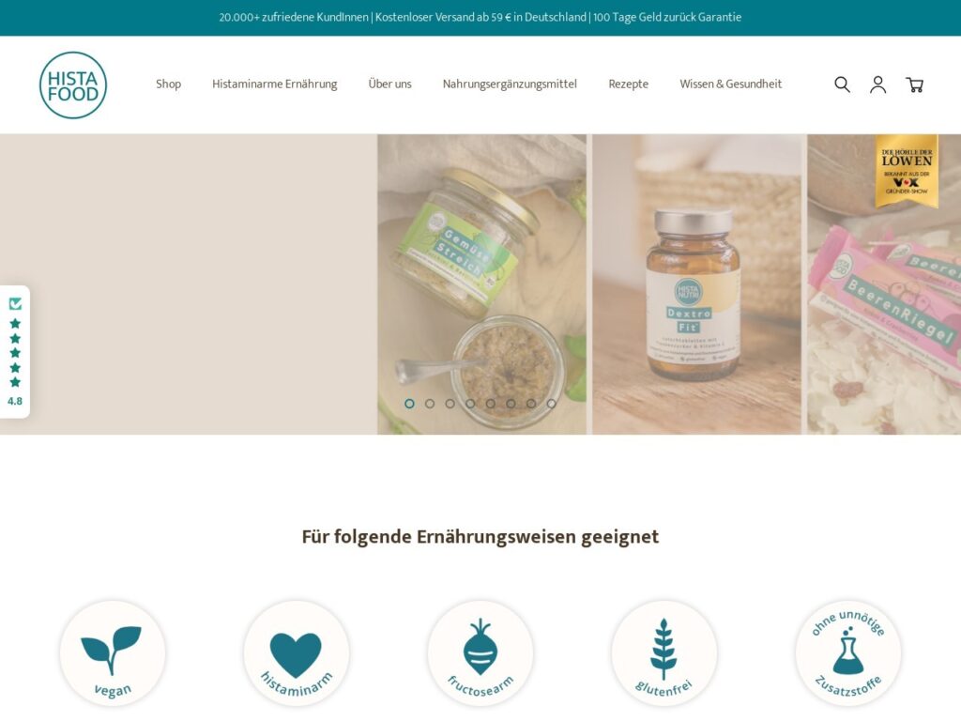The image size is (961, 721).
Task: Open the search magnifier icon
Action: point(842,84)
